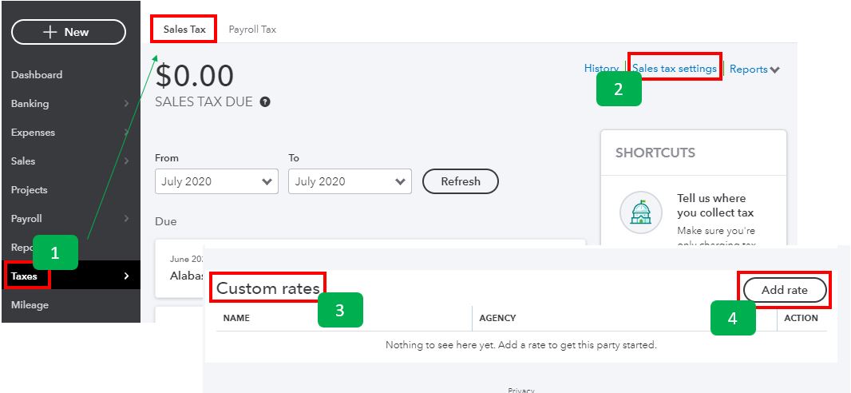Expand the Taxes sidebar chevron
Image resolution: width=851 pixels, height=393 pixels.
coord(126,276)
